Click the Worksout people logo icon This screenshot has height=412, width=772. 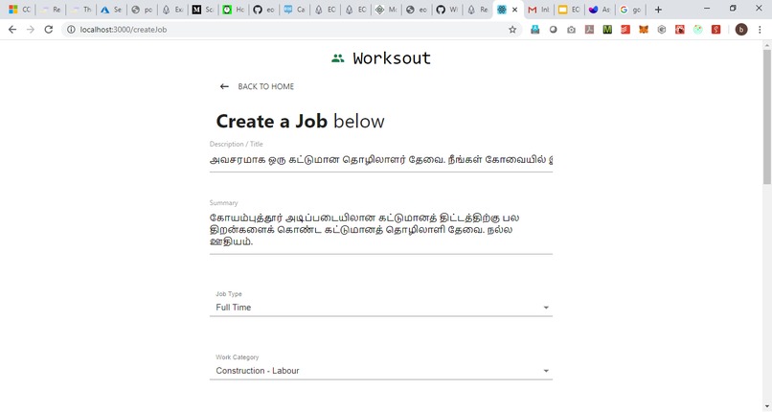[338, 58]
